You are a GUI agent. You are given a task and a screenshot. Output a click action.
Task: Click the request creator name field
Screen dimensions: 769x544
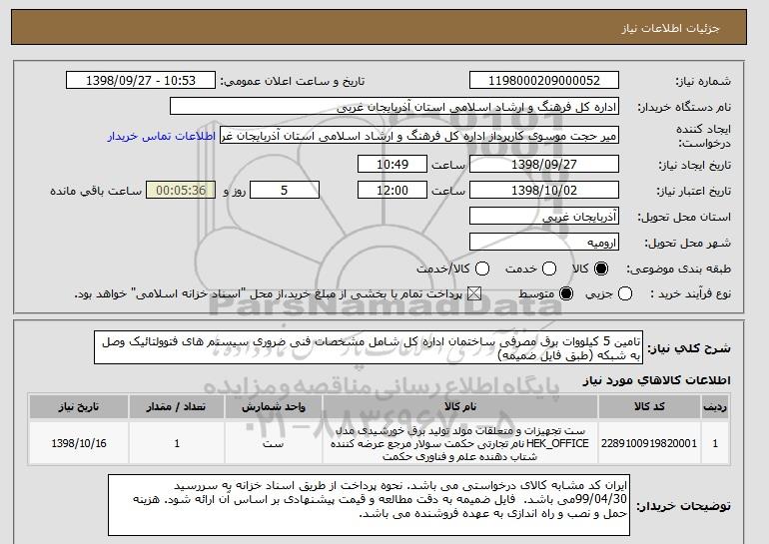[419, 136]
